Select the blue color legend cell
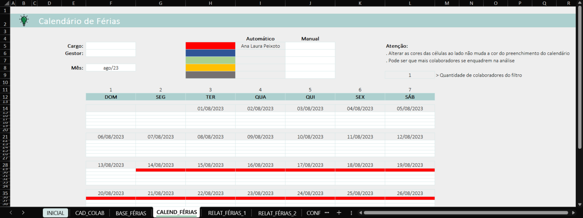 point(210,53)
